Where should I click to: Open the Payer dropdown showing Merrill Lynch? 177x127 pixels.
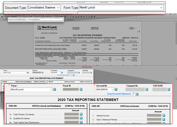[x=50, y=90]
